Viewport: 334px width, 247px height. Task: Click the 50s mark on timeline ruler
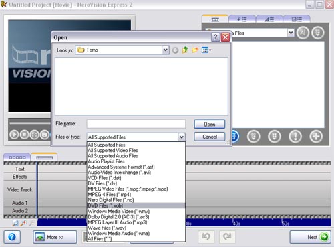click(285, 224)
